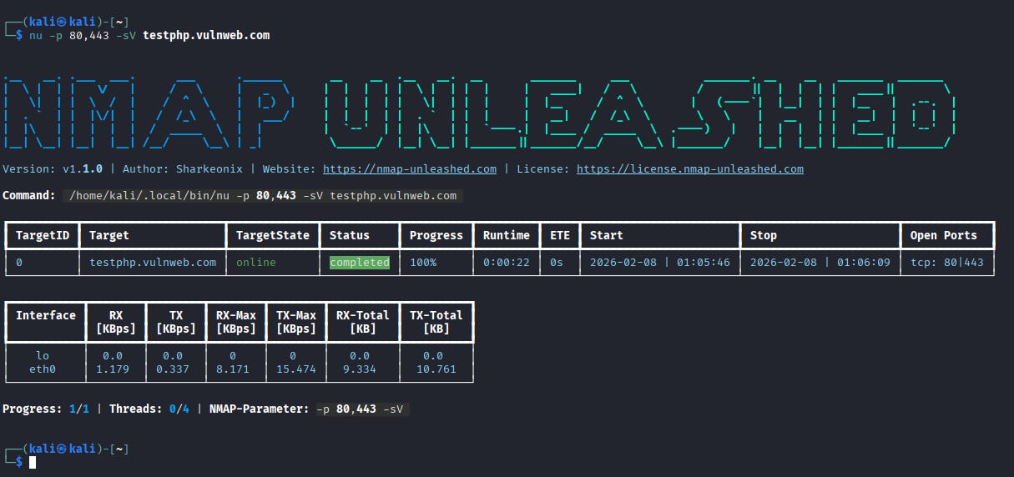Click the Threads: 0/4 status text
This screenshot has height=477, width=1014.
click(x=149, y=409)
